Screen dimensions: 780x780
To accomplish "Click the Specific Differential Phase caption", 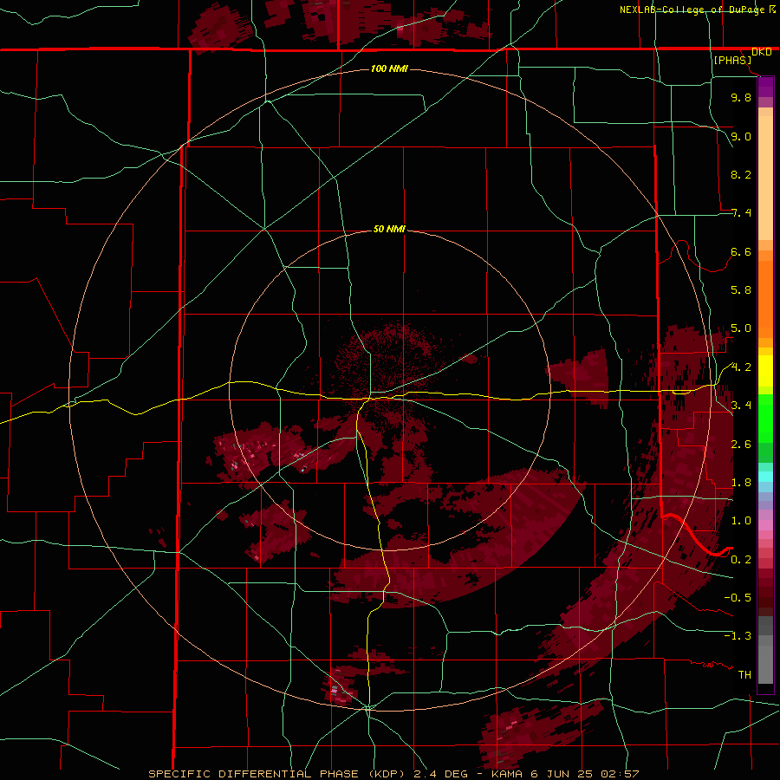I will coord(393,774).
